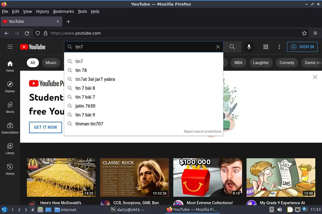
Task: Click the volume icon in system tray
Action: click(x=280, y=210)
